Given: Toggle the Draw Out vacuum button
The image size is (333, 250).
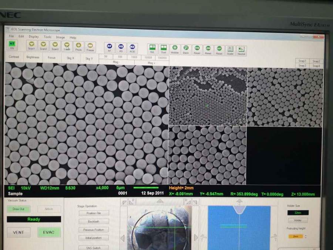Looking at the screenshot, I should point(18,209).
